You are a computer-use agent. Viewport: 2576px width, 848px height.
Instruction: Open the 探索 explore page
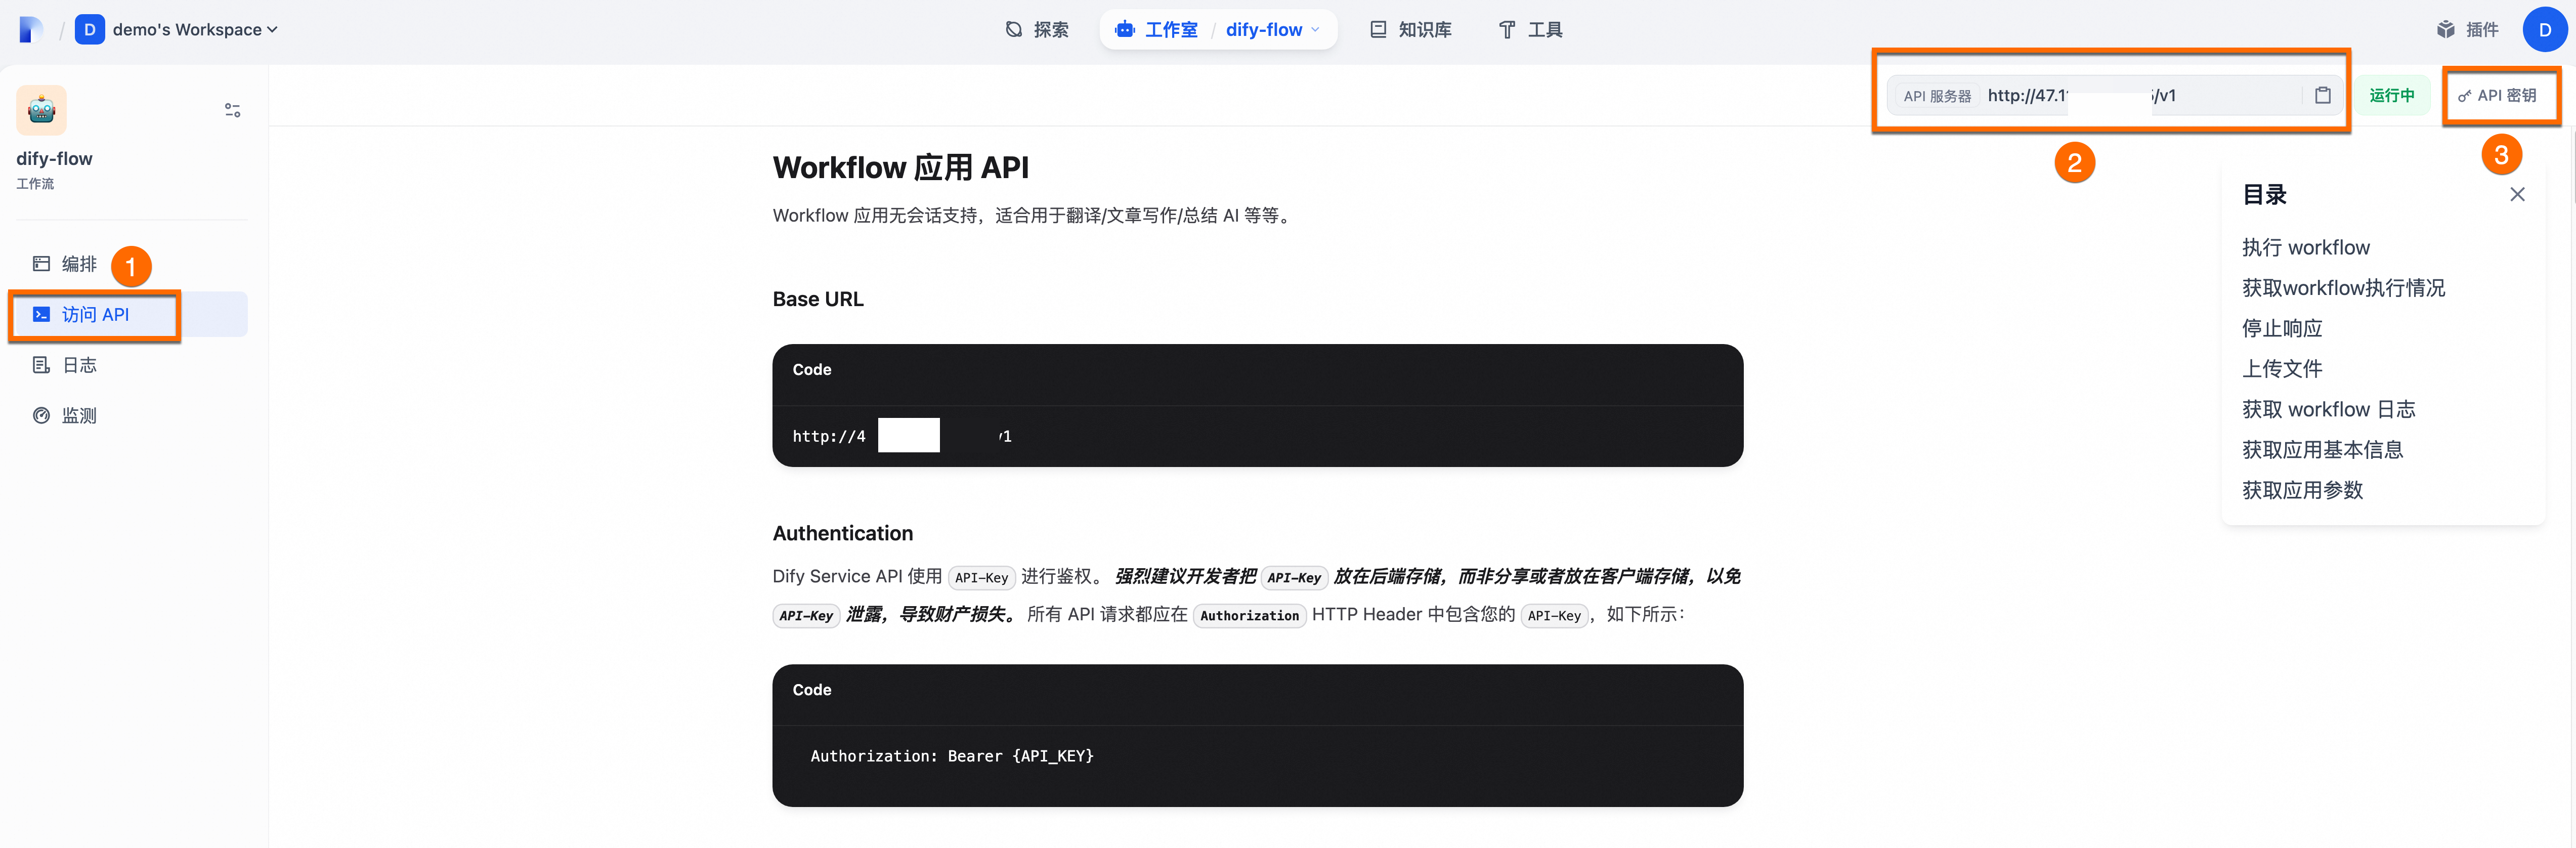1037,29
